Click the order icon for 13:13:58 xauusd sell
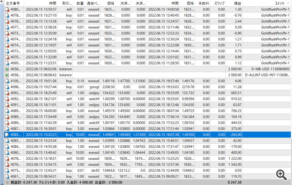292x185 pixels. pos(7,21)
